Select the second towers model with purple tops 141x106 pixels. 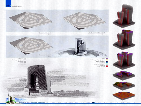tap(124, 40)
